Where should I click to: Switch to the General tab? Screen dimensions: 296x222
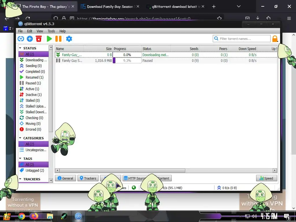(x=65, y=178)
